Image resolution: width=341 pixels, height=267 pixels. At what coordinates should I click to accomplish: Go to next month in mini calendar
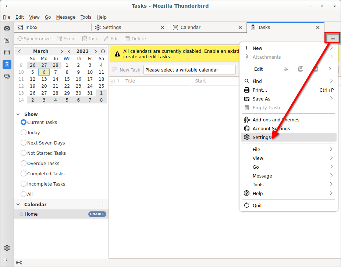pos(61,51)
